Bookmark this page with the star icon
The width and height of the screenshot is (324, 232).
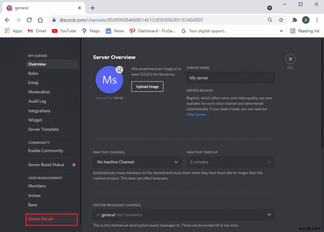(x=281, y=20)
